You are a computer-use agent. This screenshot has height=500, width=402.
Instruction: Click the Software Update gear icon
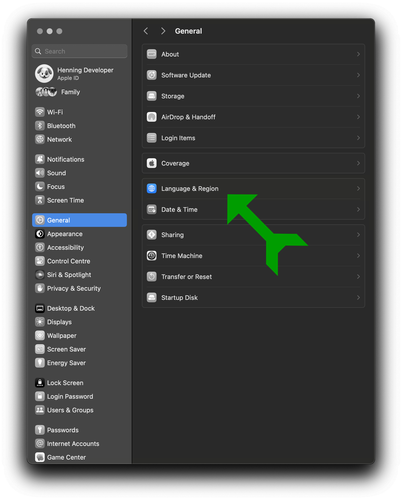(152, 75)
